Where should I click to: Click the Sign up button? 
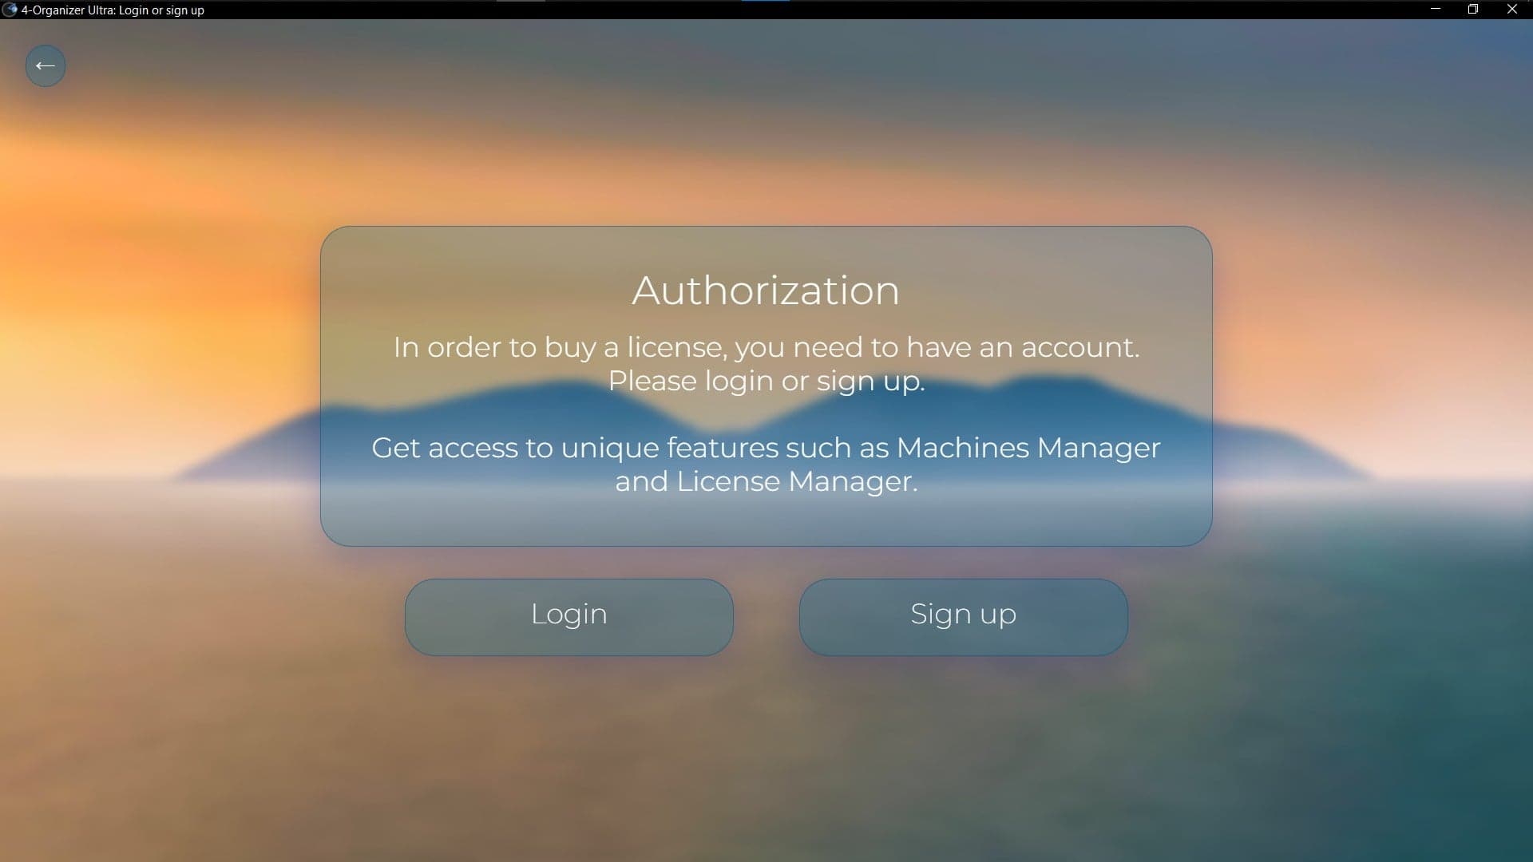pos(962,615)
